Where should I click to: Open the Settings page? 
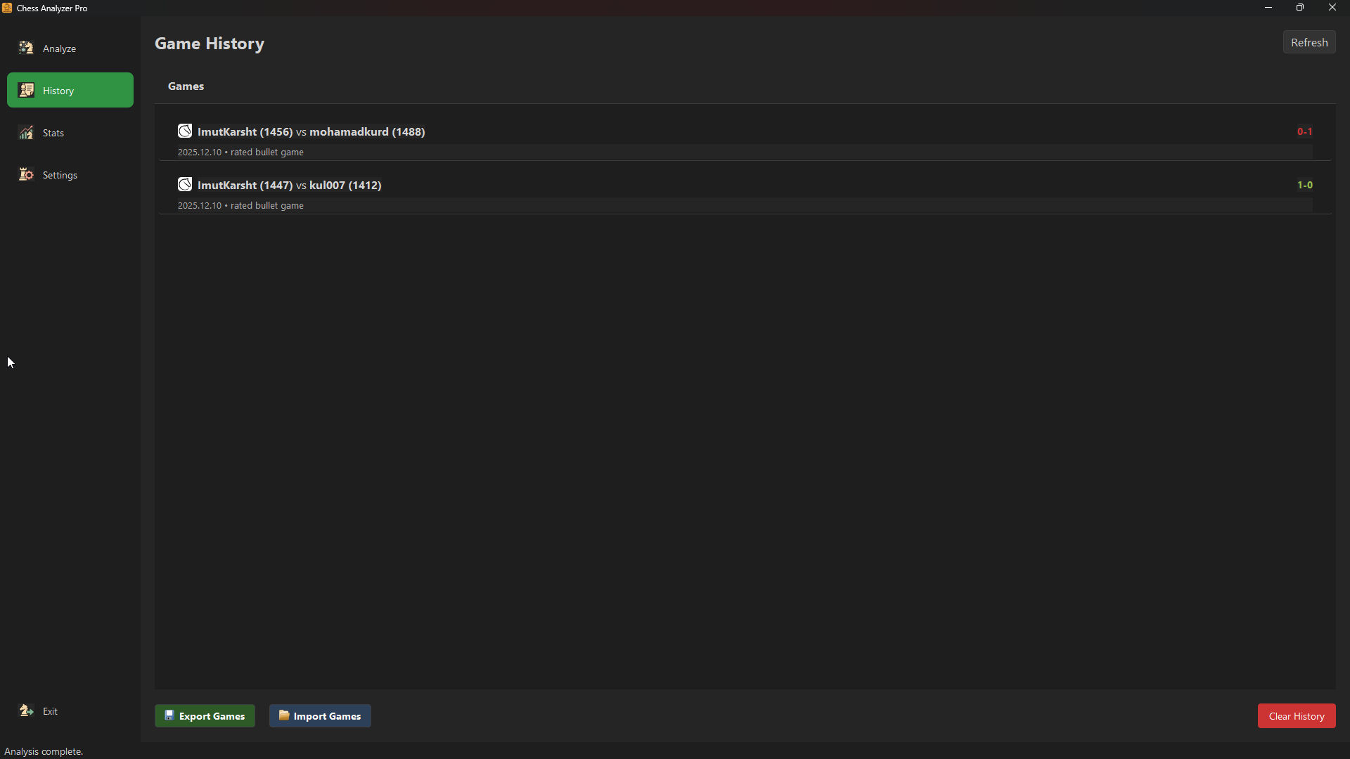(70, 174)
